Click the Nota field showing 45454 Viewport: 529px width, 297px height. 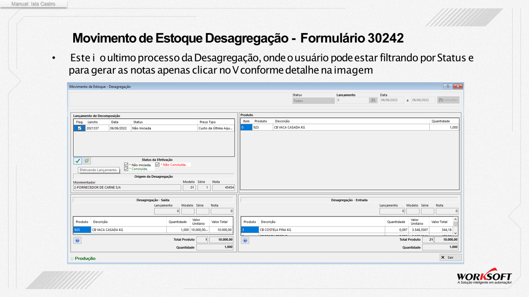[224, 187]
